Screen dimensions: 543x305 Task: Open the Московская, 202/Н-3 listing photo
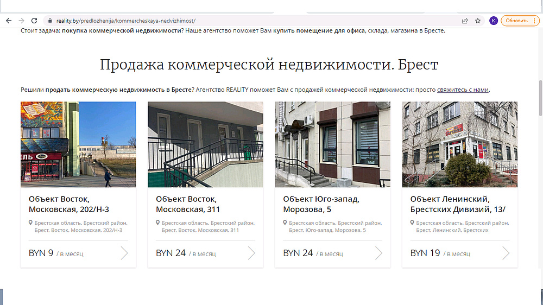[78, 144]
